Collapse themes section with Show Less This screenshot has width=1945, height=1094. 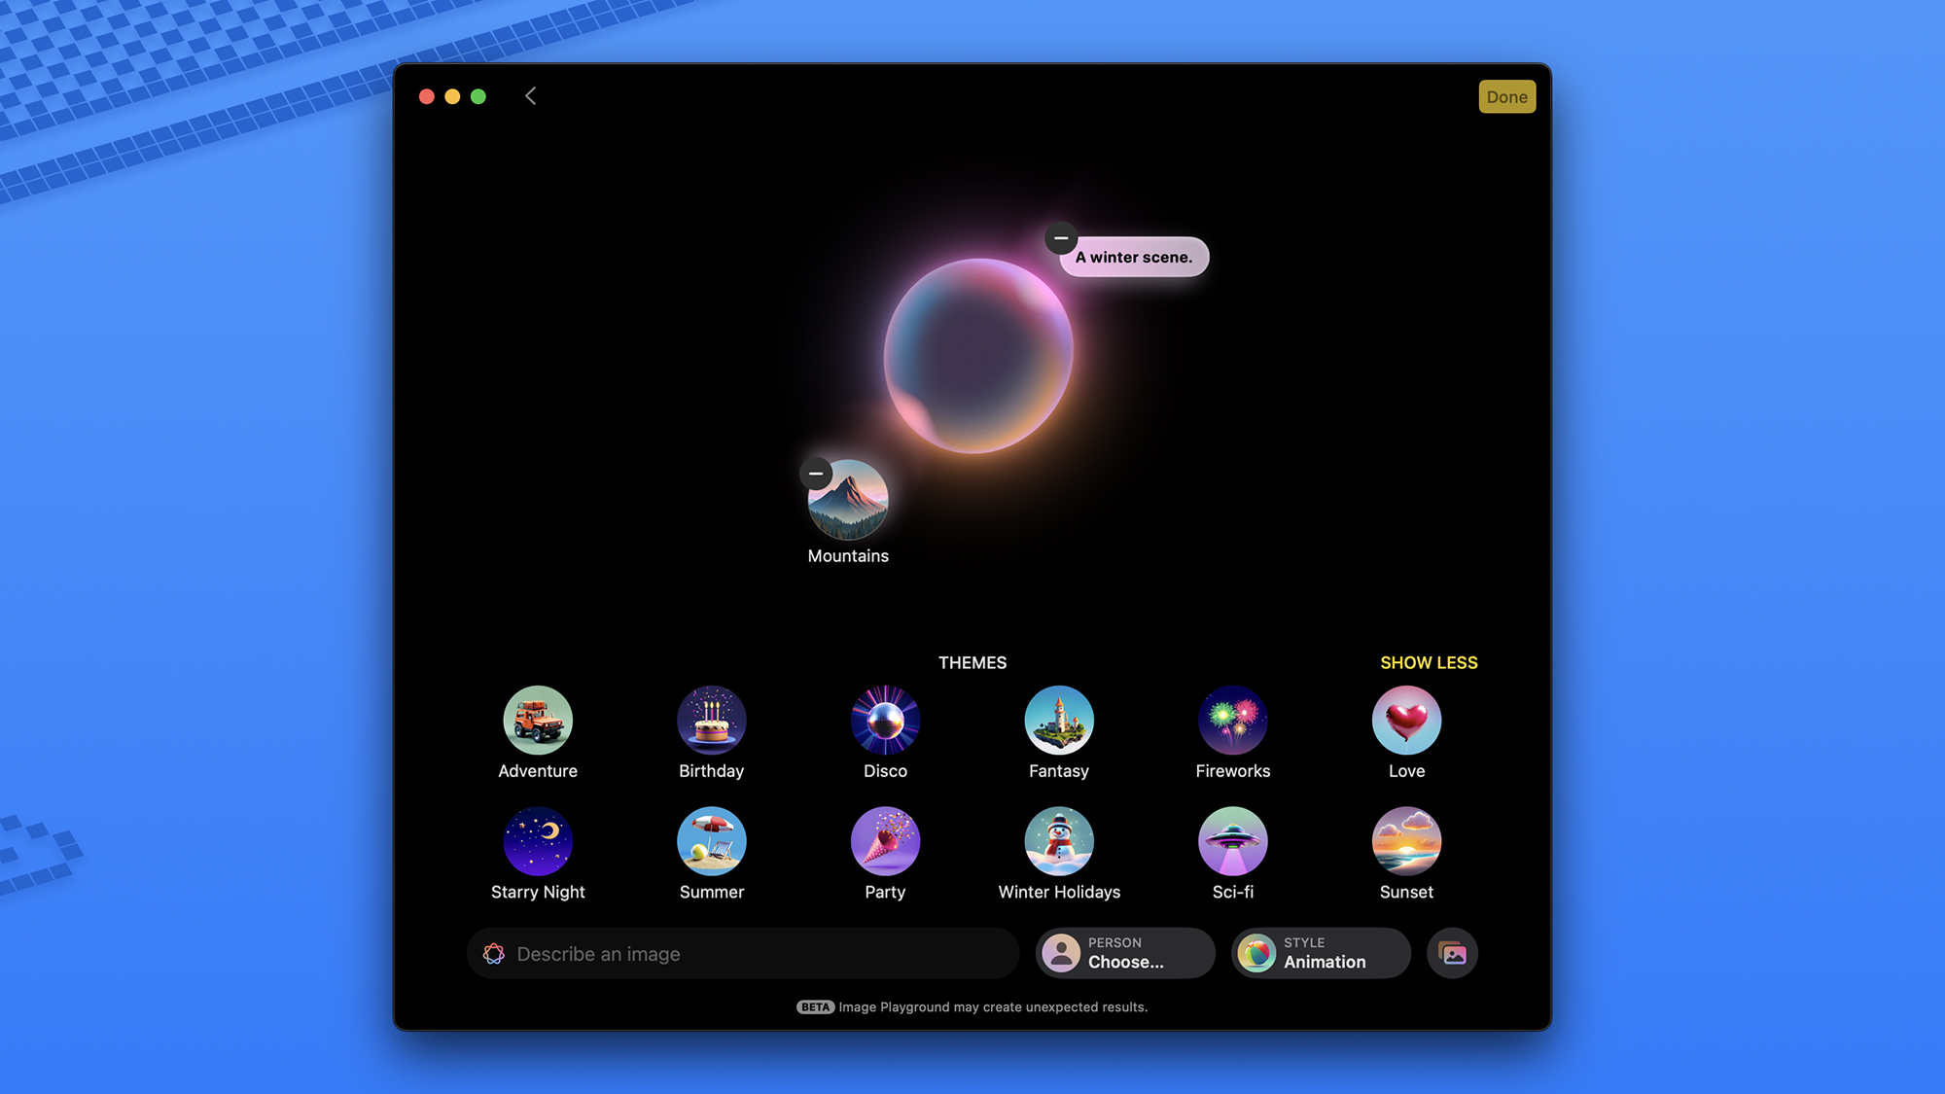pos(1428,661)
